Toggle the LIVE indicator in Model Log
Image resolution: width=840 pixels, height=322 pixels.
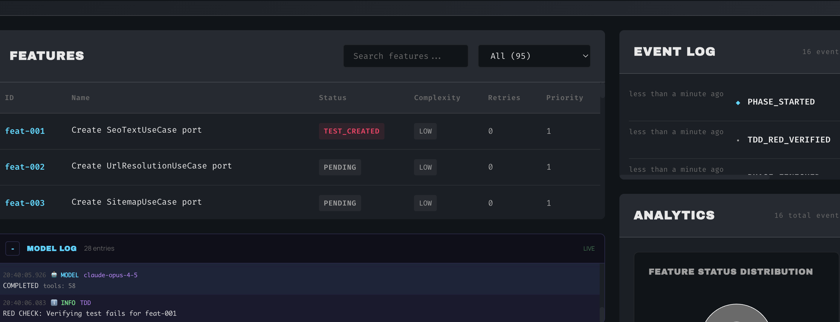click(589, 248)
